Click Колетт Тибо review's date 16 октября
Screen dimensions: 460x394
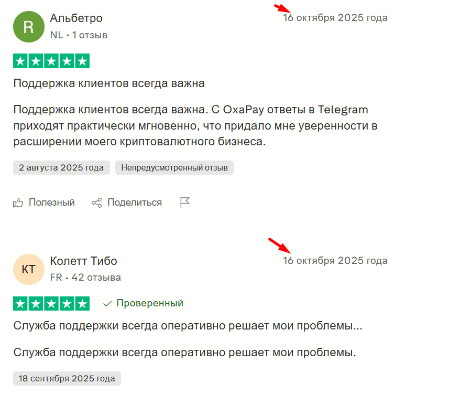click(x=335, y=261)
